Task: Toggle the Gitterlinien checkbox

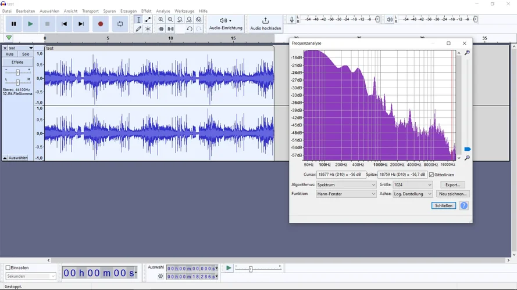Action: [x=432, y=175]
